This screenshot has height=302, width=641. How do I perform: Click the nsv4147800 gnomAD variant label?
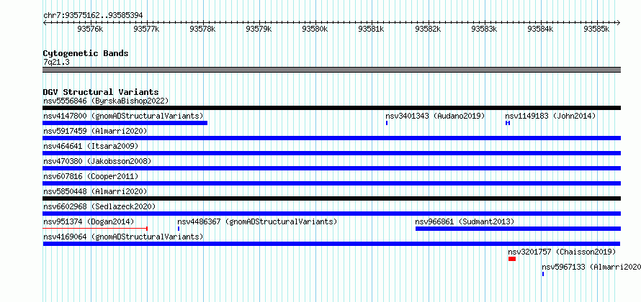pos(123,116)
